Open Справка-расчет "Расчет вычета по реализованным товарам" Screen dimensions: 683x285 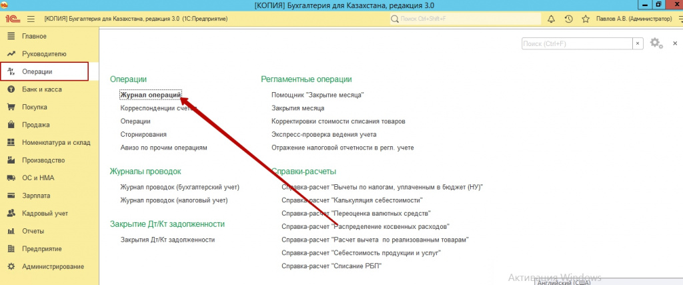375,240
